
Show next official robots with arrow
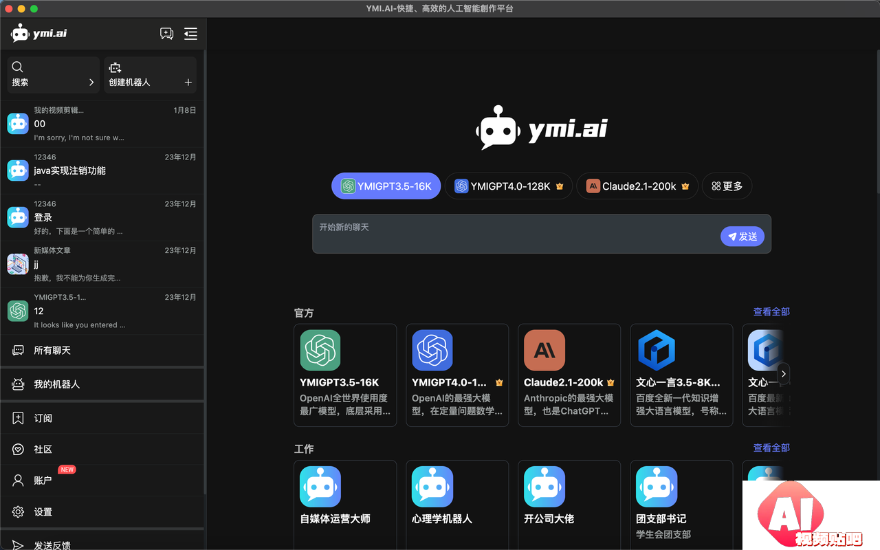coord(783,374)
